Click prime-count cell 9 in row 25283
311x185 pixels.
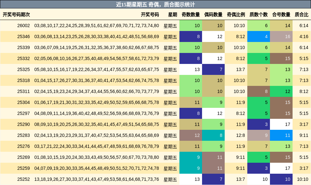[258, 135]
